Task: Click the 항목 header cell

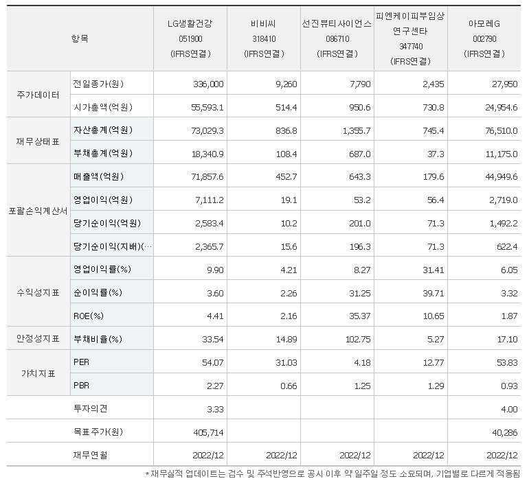Action: tap(80, 38)
